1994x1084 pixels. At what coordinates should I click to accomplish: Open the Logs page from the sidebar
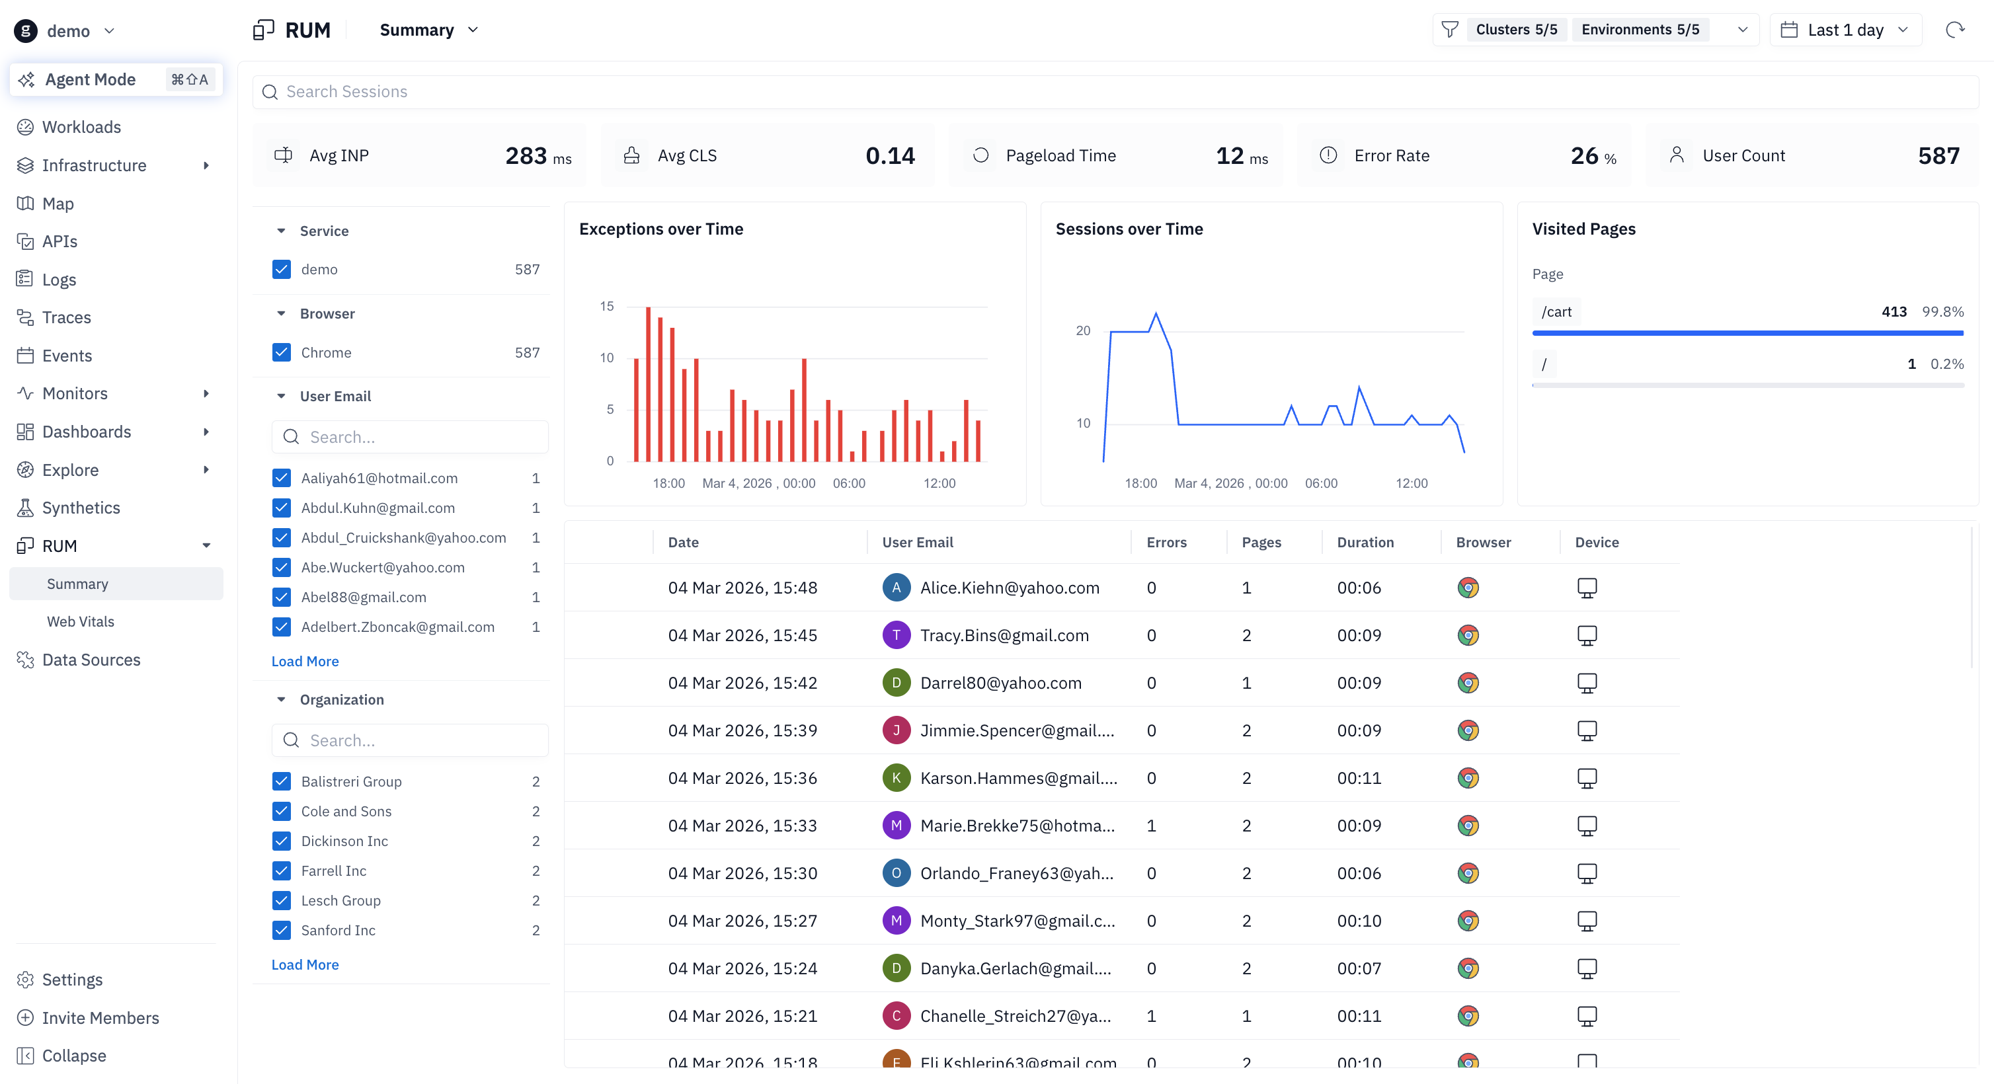pos(59,280)
